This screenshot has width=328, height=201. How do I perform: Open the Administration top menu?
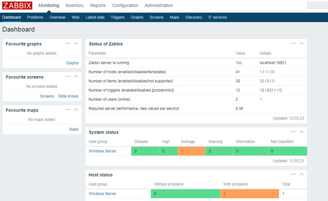[x=158, y=5]
